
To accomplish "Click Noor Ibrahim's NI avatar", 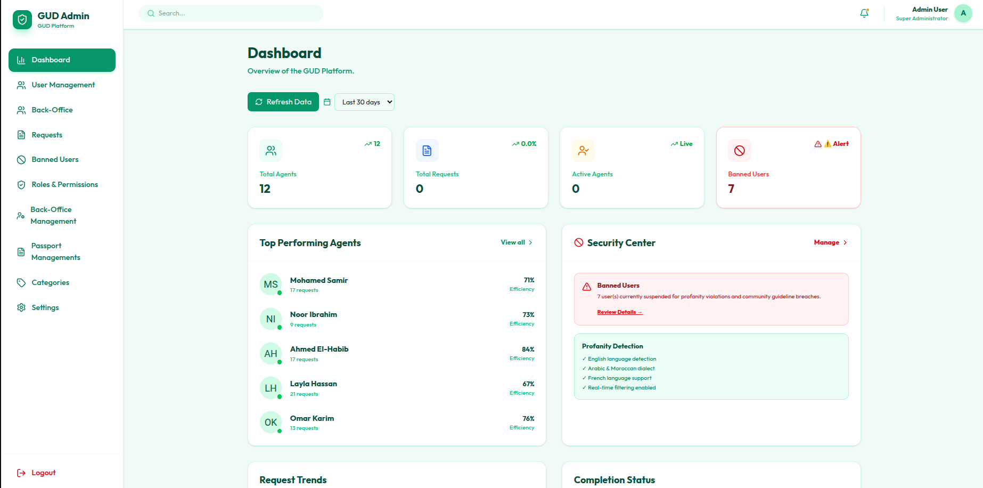I will point(271,319).
